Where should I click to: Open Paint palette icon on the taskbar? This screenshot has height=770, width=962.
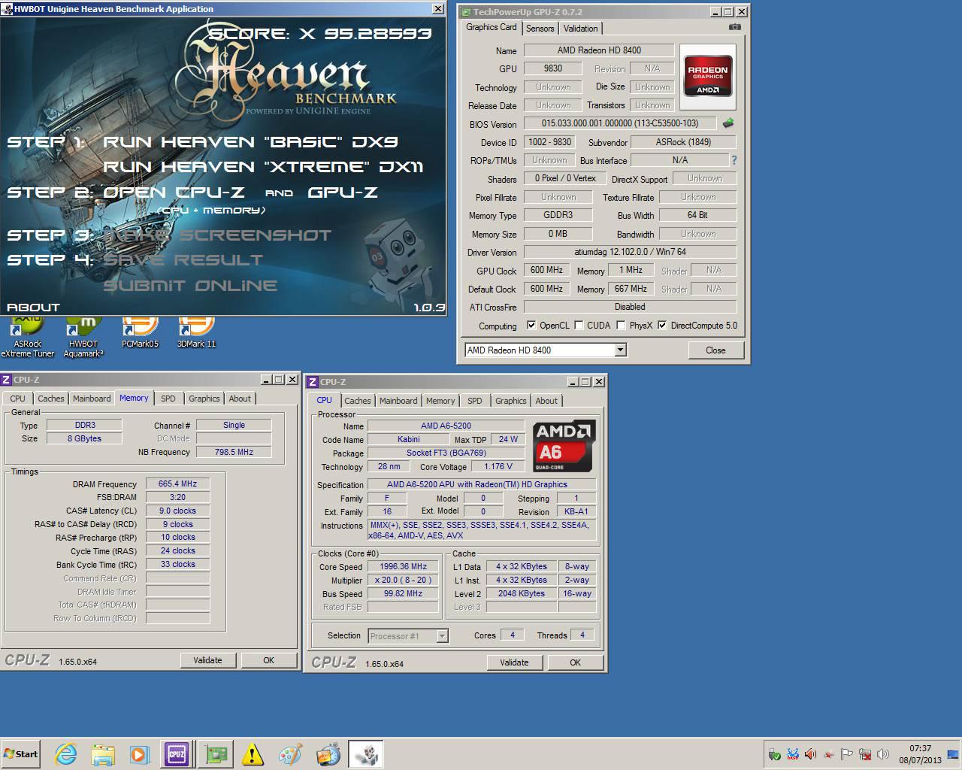pos(290,753)
